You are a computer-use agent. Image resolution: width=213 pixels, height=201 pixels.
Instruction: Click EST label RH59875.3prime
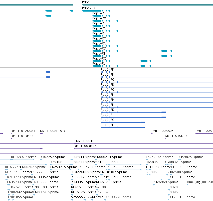point(190,157)
